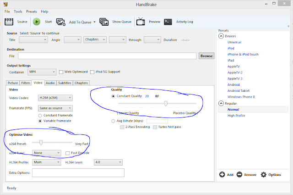Screen dimensions: 293x195
Task: Select Avg Bitrate (kbps) radio button
Action: tap(113, 121)
